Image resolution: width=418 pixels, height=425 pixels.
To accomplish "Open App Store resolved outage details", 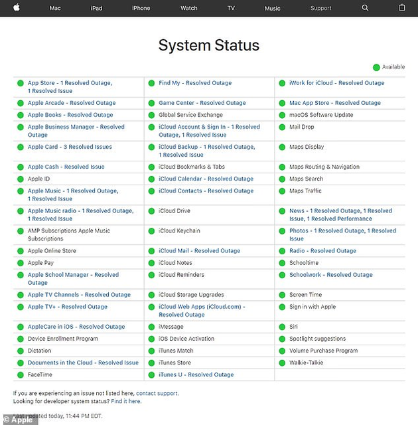I will (70, 87).
